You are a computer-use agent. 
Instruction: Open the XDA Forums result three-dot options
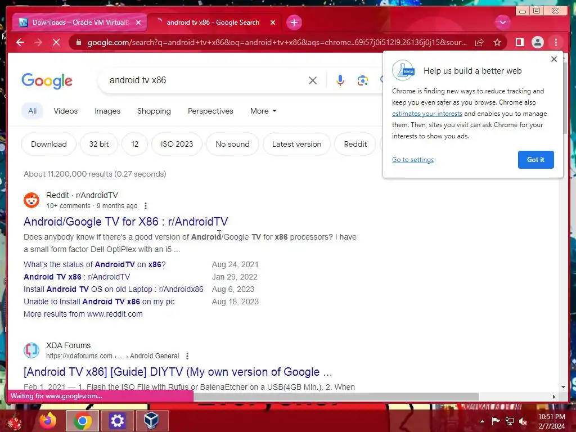tap(187, 356)
